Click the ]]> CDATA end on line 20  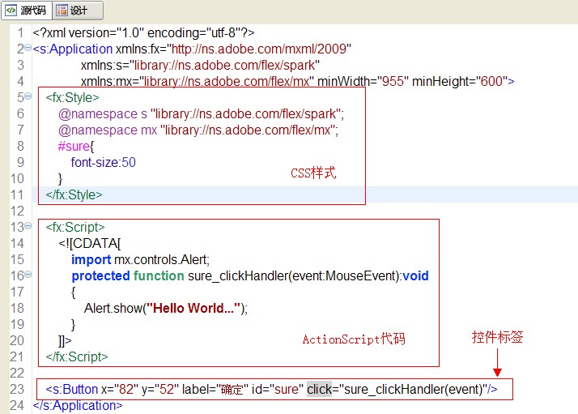click(x=65, y=340)
